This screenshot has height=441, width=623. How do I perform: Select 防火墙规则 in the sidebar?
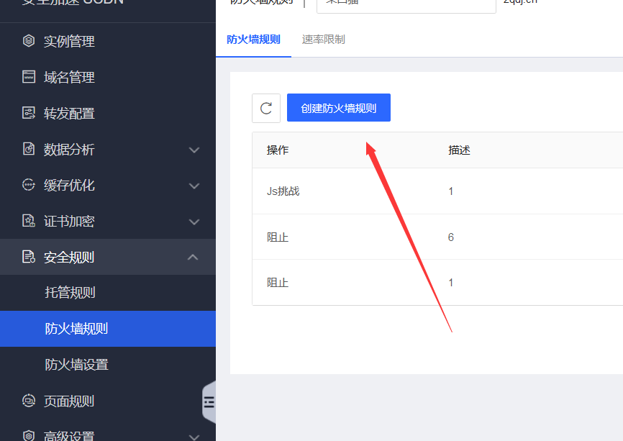point(108,329)
